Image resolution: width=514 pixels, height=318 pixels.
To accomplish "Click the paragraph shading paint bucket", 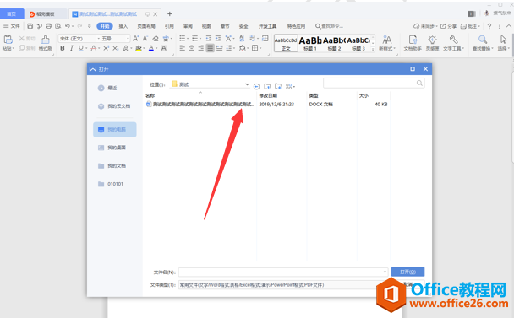I will [x=243, y=48].
